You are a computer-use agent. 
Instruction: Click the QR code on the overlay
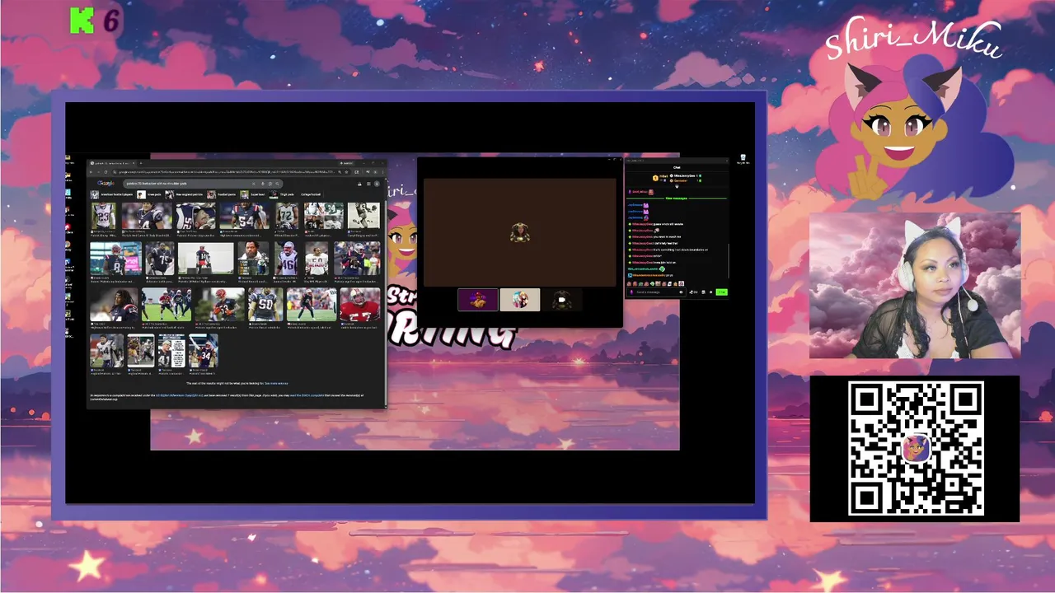point(916,449)
